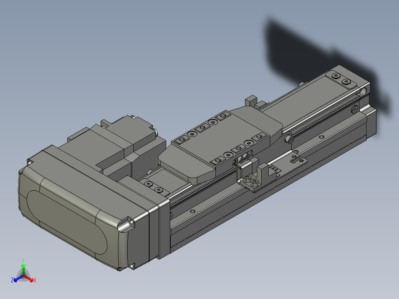The width and height of the screenshot is (399, 299).
Task: Click the blue Z axis of the orientation triad
Action: (17, 279)
